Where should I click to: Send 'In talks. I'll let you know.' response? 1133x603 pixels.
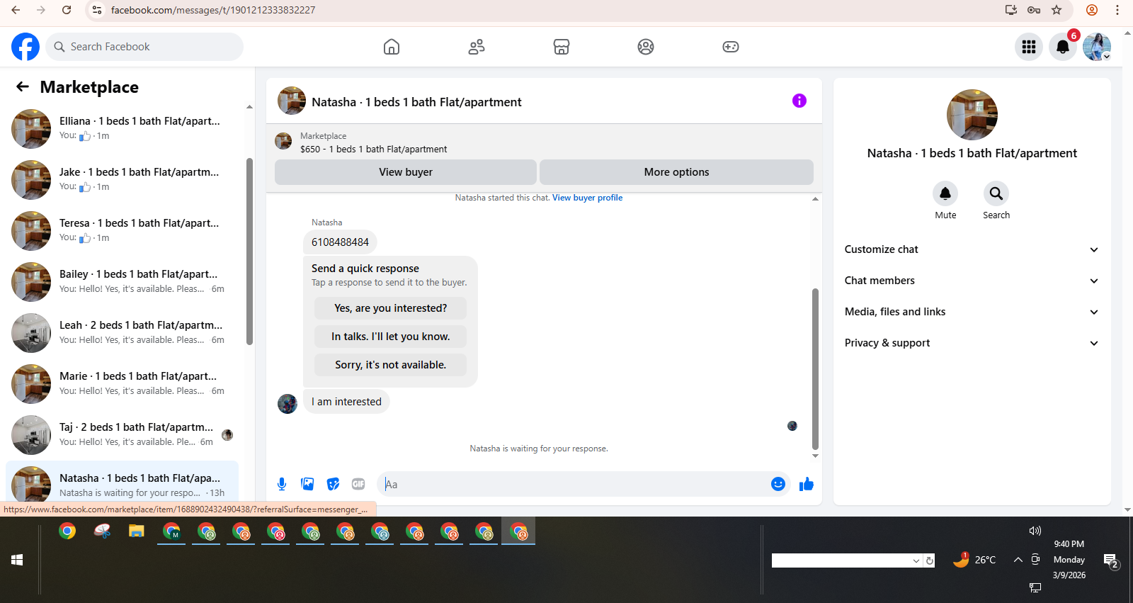click(x=390, y=337)
